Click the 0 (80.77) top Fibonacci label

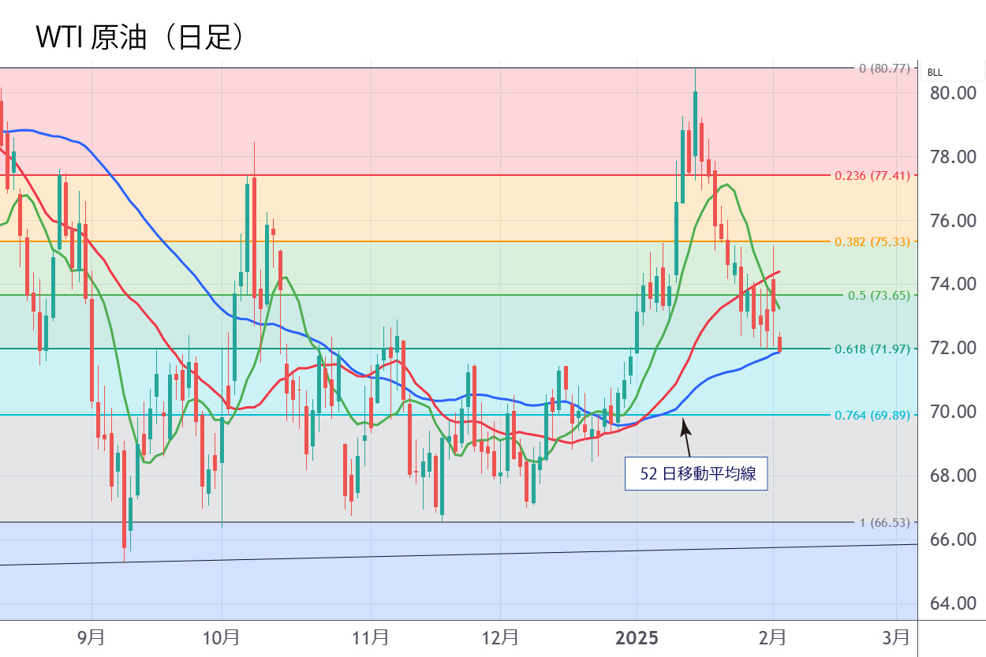click(883, 69)
